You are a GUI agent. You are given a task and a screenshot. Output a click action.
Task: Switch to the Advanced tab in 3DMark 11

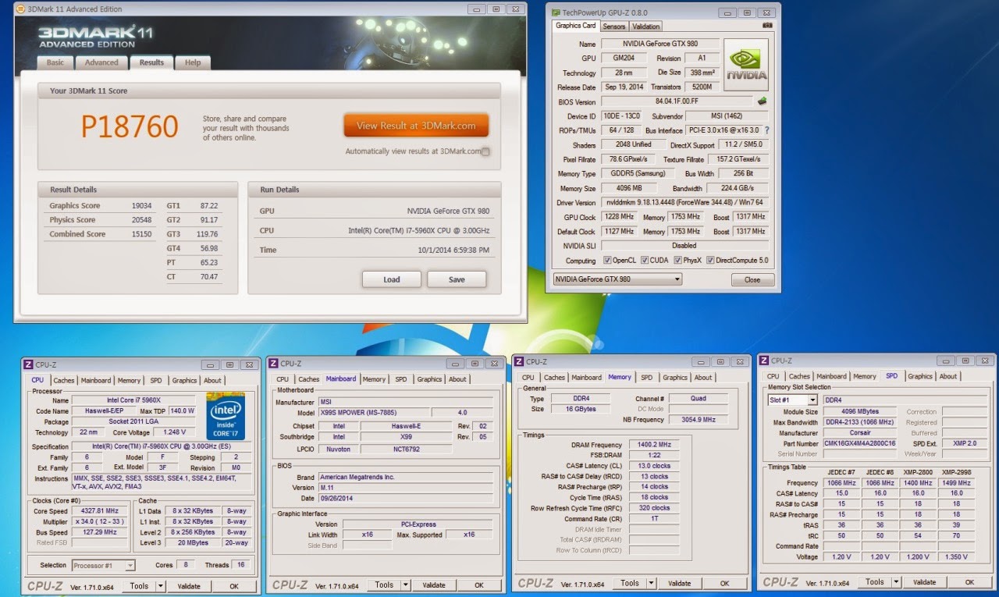(x=101, y=62)
